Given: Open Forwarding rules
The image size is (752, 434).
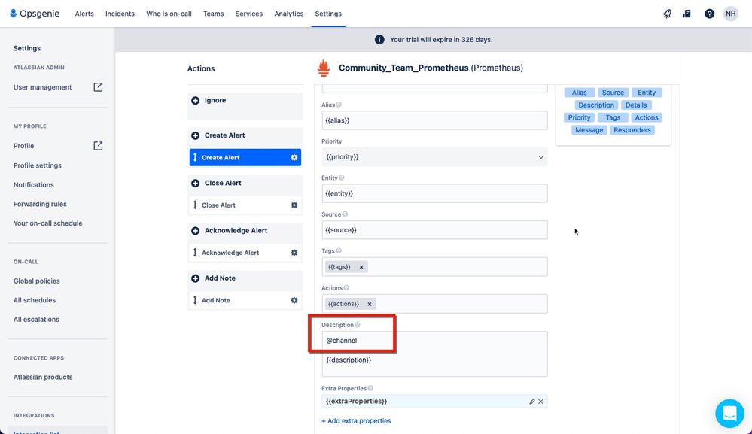Looking at the screenshot, I should pos(40,204).
